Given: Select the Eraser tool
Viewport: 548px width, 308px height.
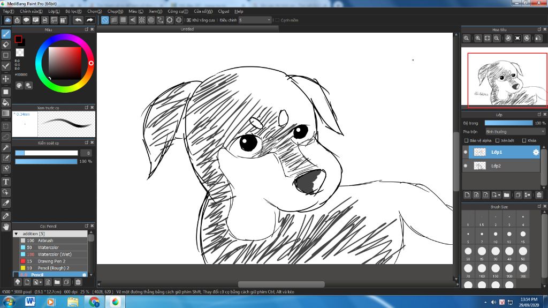Looking at the screenshot, I should [x=6, y=45].
